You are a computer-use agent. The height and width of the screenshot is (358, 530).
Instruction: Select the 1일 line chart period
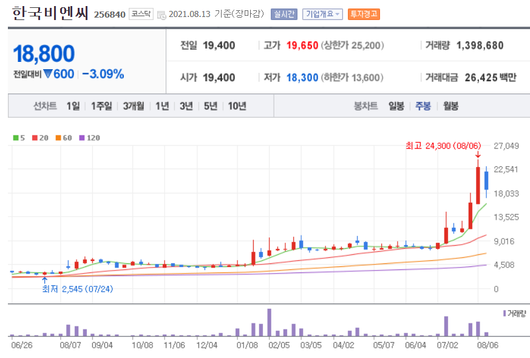coord(73,106)
